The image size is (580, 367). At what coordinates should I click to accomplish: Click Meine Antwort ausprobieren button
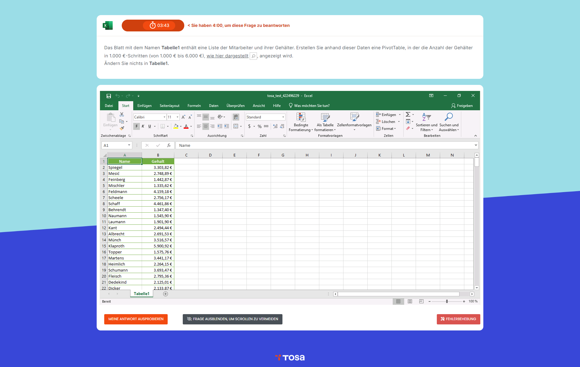pos(136,319)
